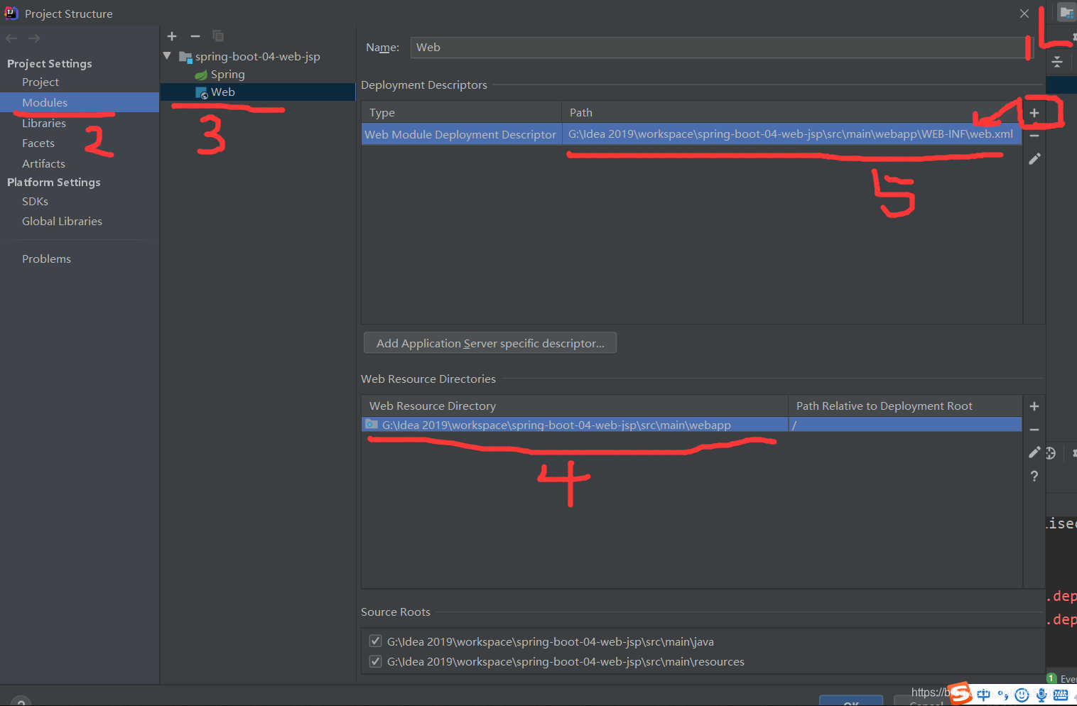Remove the selected deployment descriptor
This screenshot has width=1077, height=706.
[x=1034, y=136]
